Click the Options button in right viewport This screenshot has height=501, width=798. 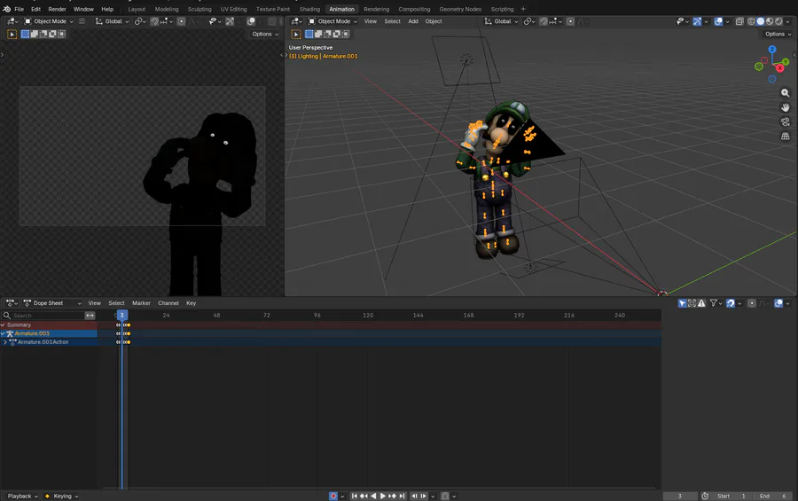(778, 34)
